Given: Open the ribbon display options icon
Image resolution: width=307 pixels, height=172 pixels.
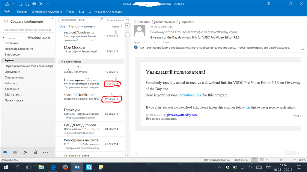Looking at the screenshot, I should pos(268,4).
